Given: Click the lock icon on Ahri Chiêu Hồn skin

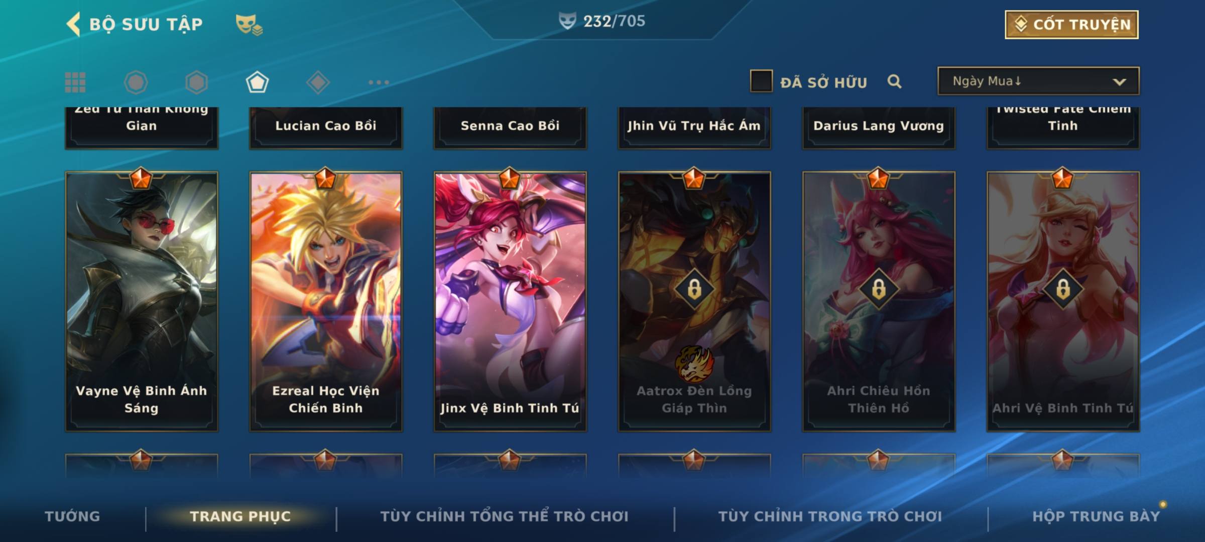Looking at the screenshot, I should 879,289.
